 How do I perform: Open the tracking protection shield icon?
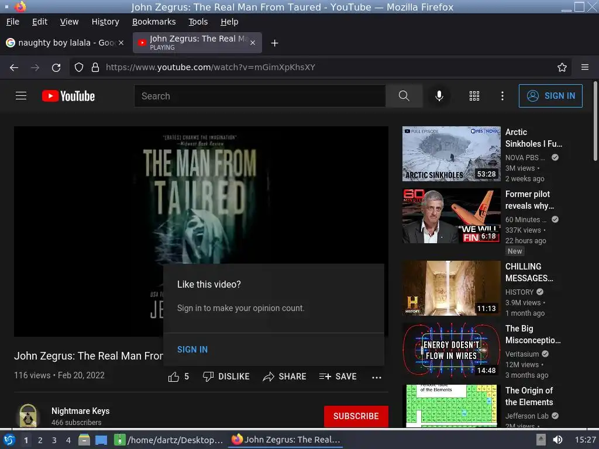[x=79, y=68]
